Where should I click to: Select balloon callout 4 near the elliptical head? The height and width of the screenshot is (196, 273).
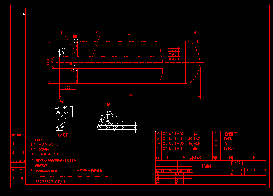coord(195,31)
